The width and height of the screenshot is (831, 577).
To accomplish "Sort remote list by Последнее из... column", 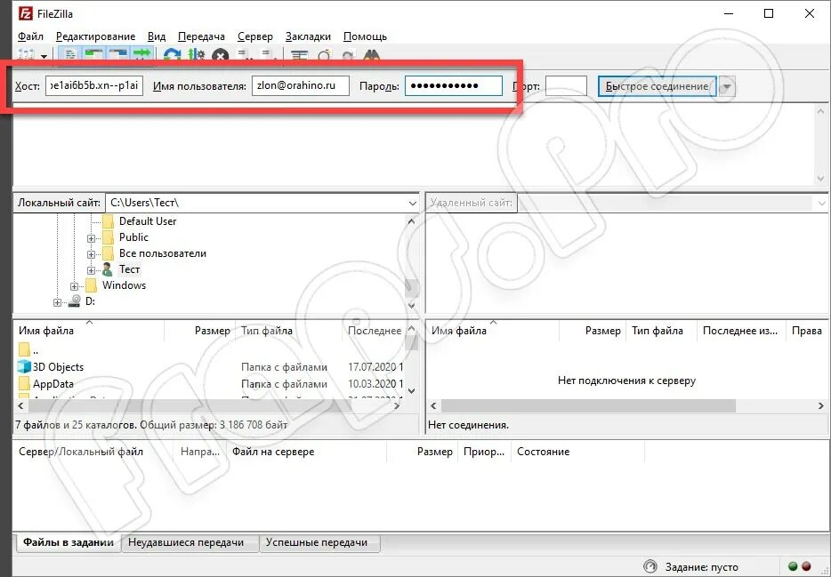I will point(740,331).
